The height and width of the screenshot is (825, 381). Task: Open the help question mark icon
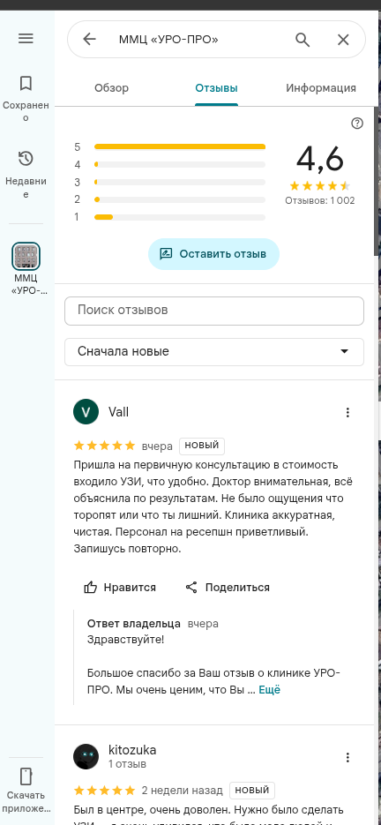[357, 124]
